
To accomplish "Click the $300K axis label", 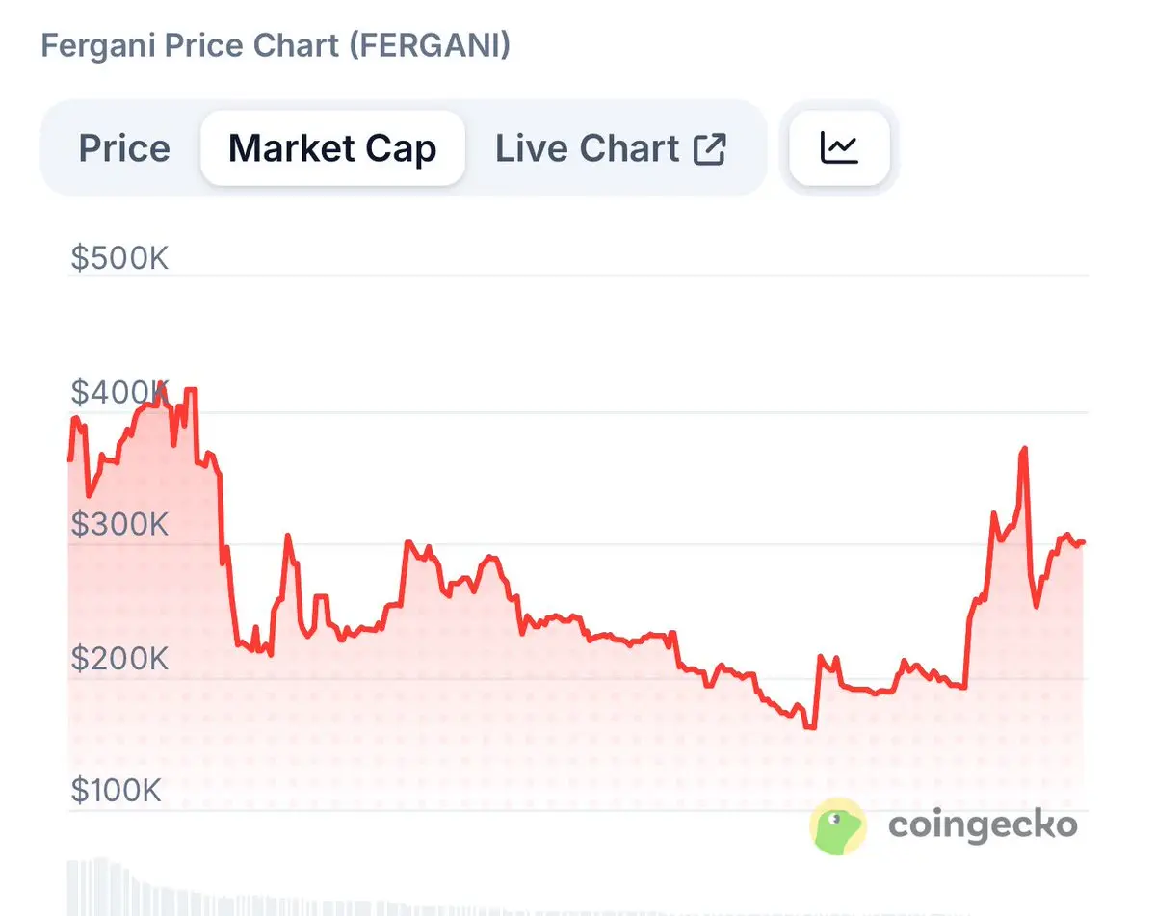I will pyautogui.click(x=119, y=525).
